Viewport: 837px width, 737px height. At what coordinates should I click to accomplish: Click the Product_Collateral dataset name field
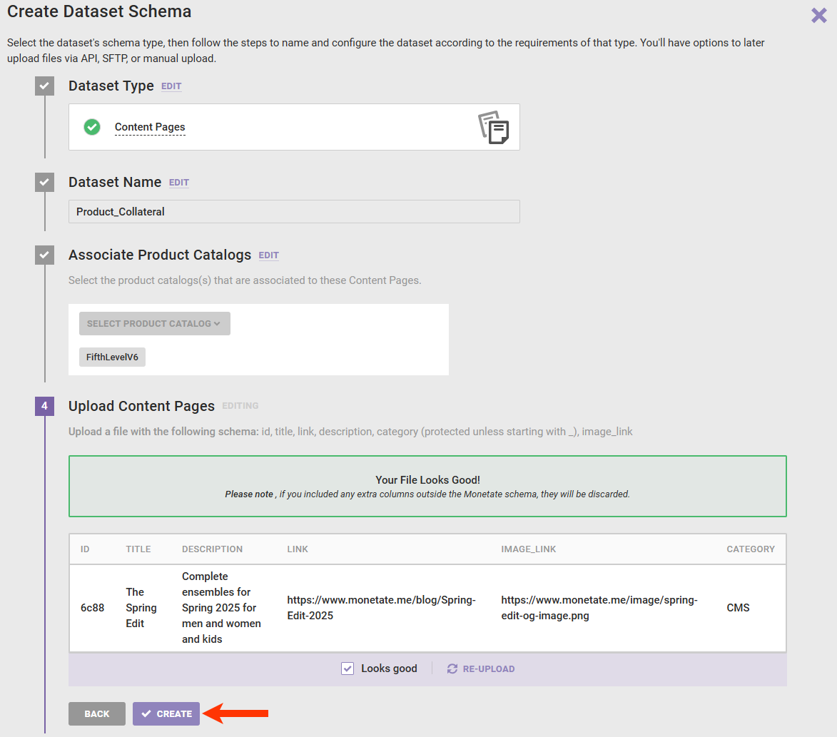pos(294,212)
